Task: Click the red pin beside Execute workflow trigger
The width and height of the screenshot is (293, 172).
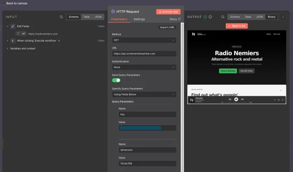Action: tap(59, 41)
